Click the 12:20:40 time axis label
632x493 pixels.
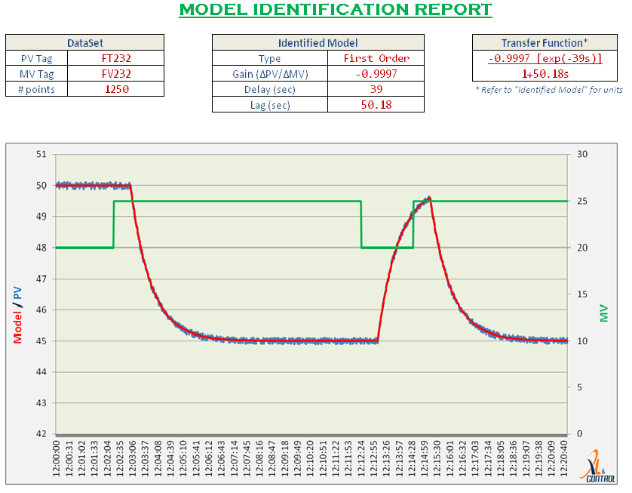564,458
